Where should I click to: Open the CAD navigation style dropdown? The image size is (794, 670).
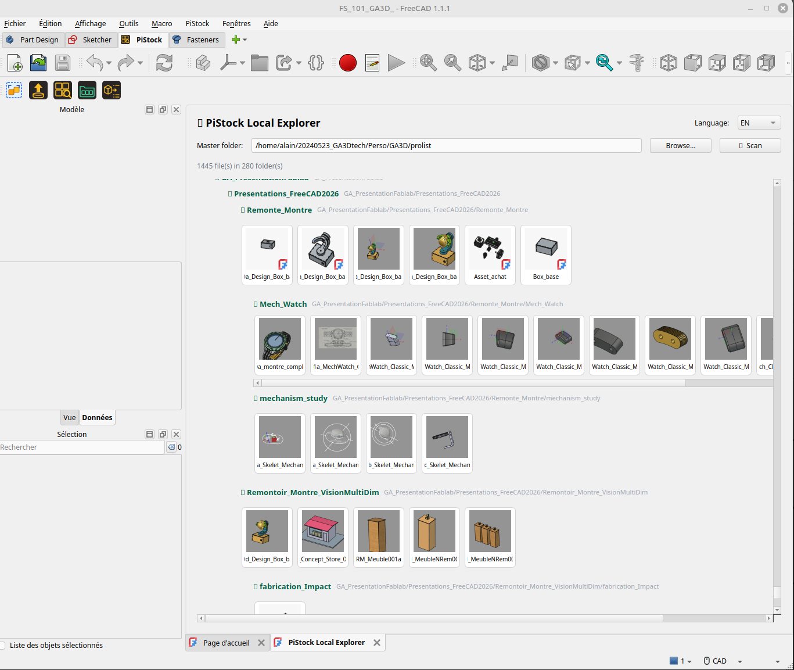[723, 661]
